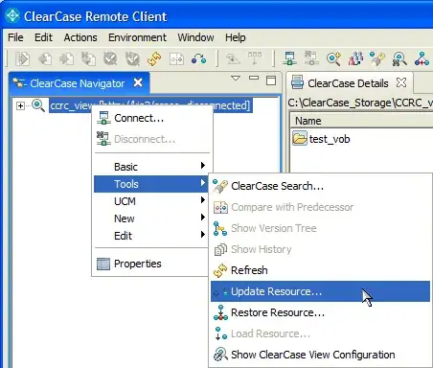The image size is (433, 368).
Task: Choose Restore Resource... in Tools submenu
Action: coord(320,312)
